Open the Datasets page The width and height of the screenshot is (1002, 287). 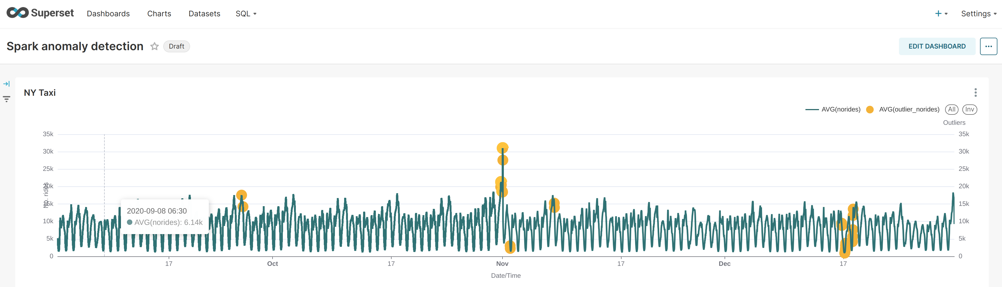[x=204, y=13]
